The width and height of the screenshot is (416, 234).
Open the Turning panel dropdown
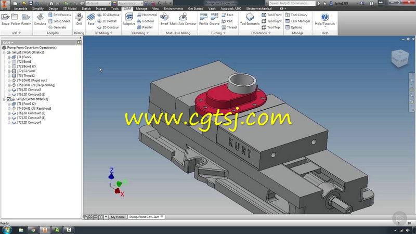pos(218,33)
